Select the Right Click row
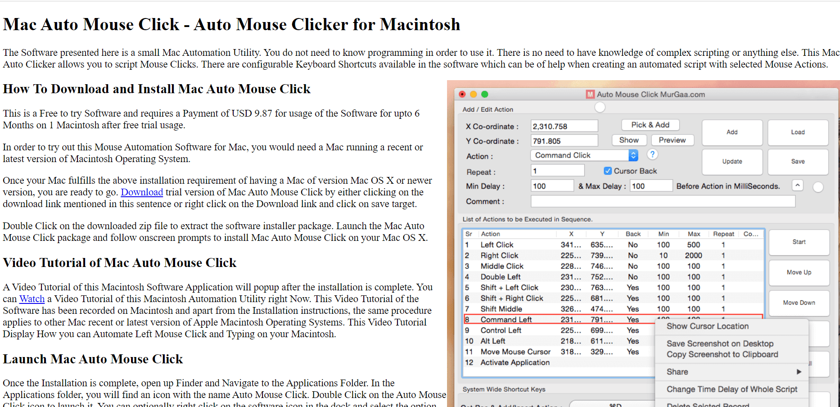This screenshot has width=840, height=407. tap(613, 256)
